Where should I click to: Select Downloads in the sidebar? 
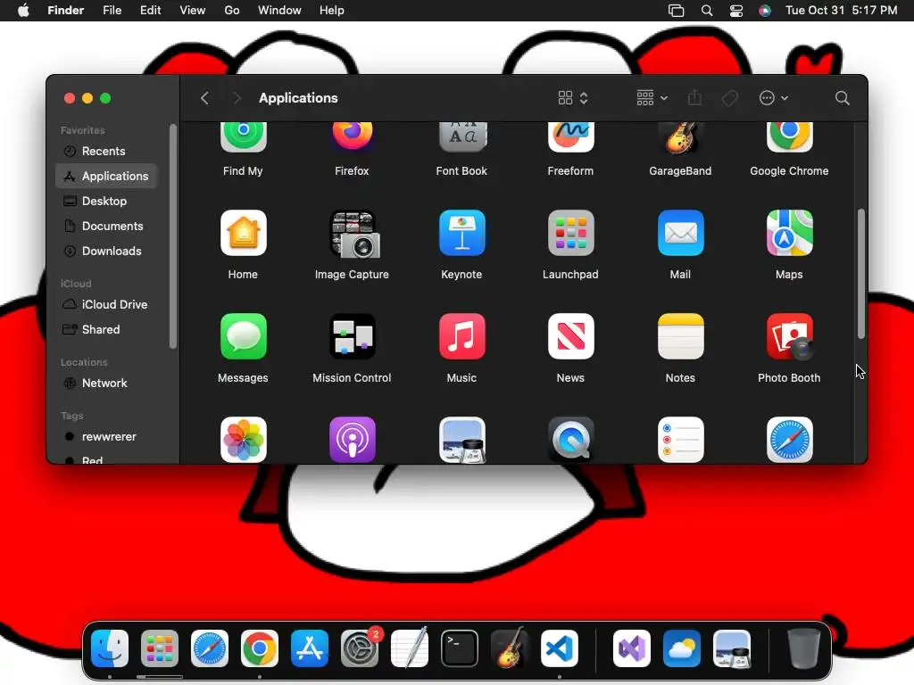[106, 251]
